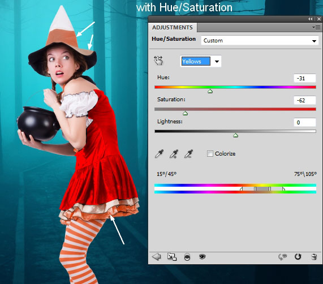323x284 pixels.
Task: Select the on-image targeted adjustment hand tool
Action: (158, 61)
